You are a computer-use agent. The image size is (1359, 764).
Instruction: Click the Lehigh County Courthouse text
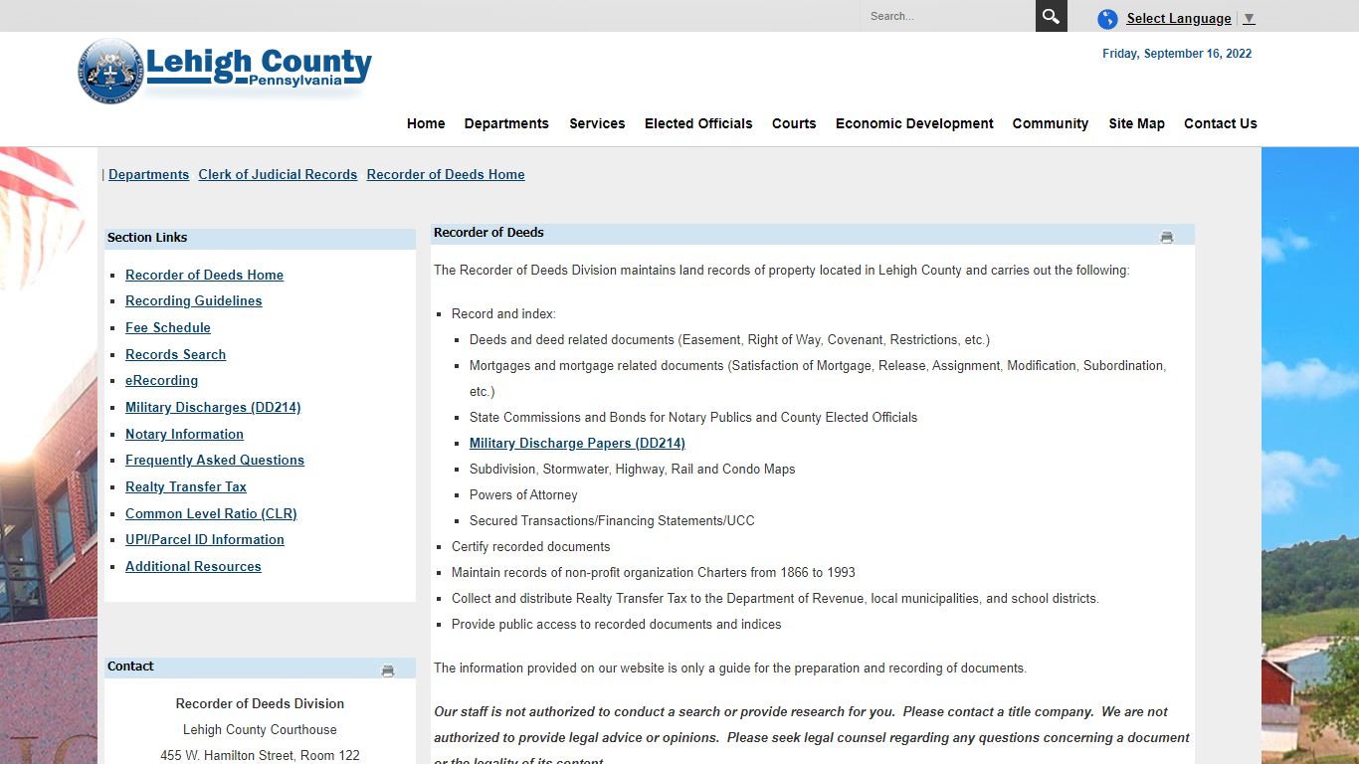(x=260, y=729)
